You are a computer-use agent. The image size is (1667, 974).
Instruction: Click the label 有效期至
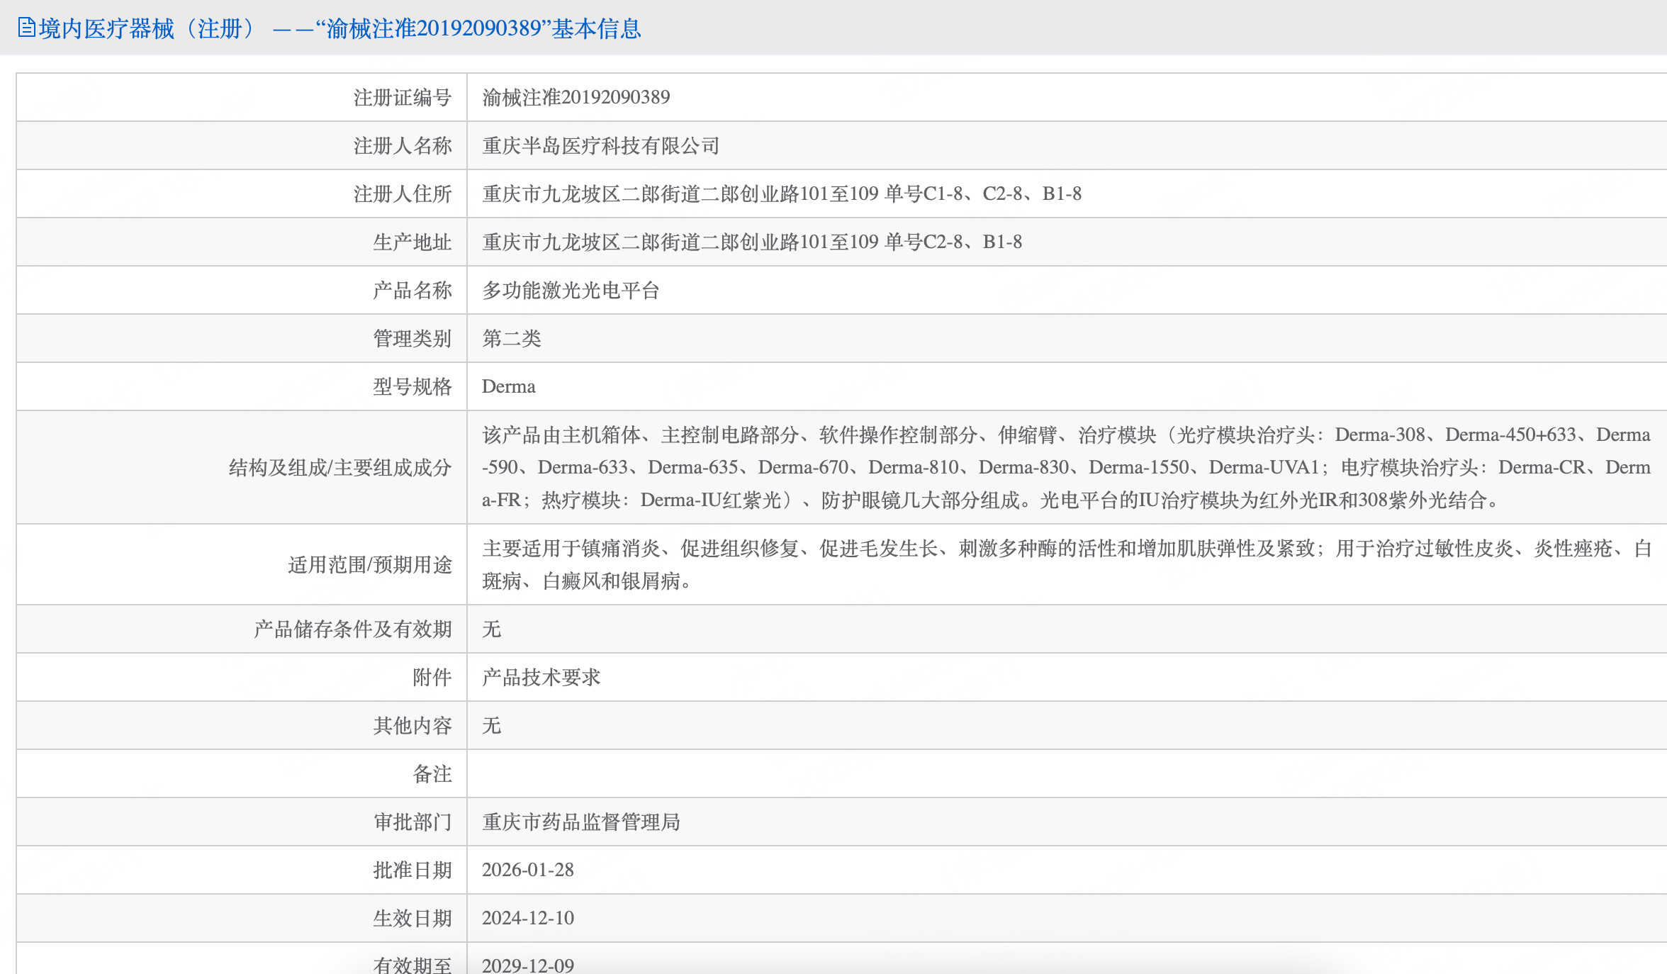[x=412, y=965]
